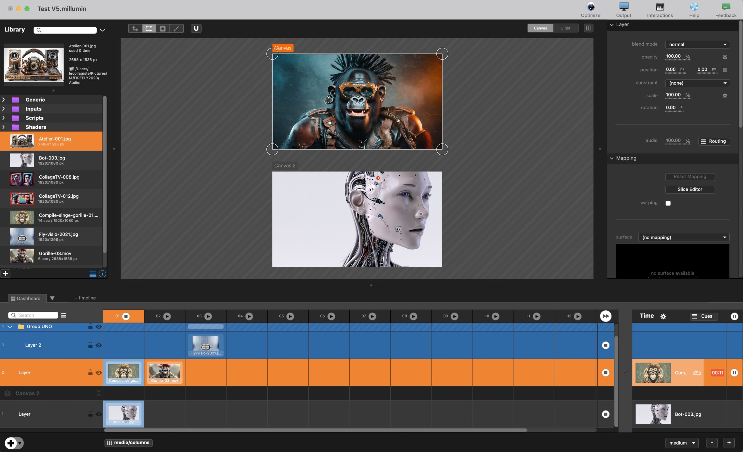The image size is (743, 452).
Task: Add a new timeline tab
Action: click(x=85, y=298)
